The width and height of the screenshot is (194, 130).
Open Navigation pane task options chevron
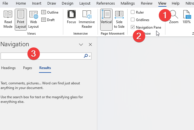81,44
